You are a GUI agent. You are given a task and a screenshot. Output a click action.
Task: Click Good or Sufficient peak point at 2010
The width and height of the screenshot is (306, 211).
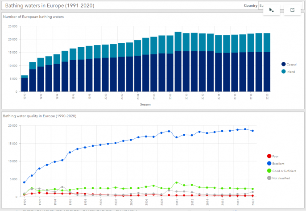tap(177, 182)
